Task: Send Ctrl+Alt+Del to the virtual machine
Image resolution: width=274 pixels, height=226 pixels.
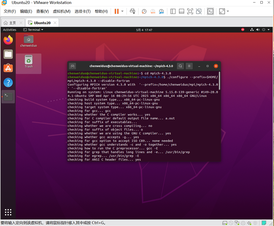Action: [133, 11]
